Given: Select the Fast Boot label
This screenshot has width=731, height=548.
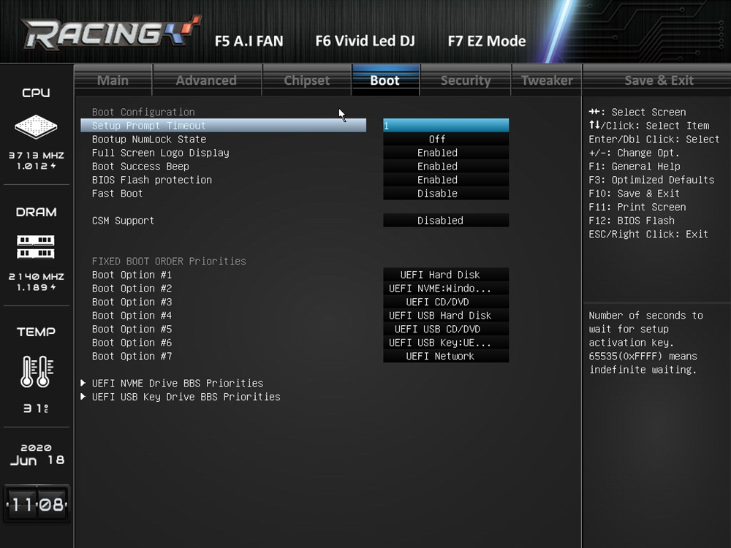Looking at the screenshot, I should [x=118, y=193].
